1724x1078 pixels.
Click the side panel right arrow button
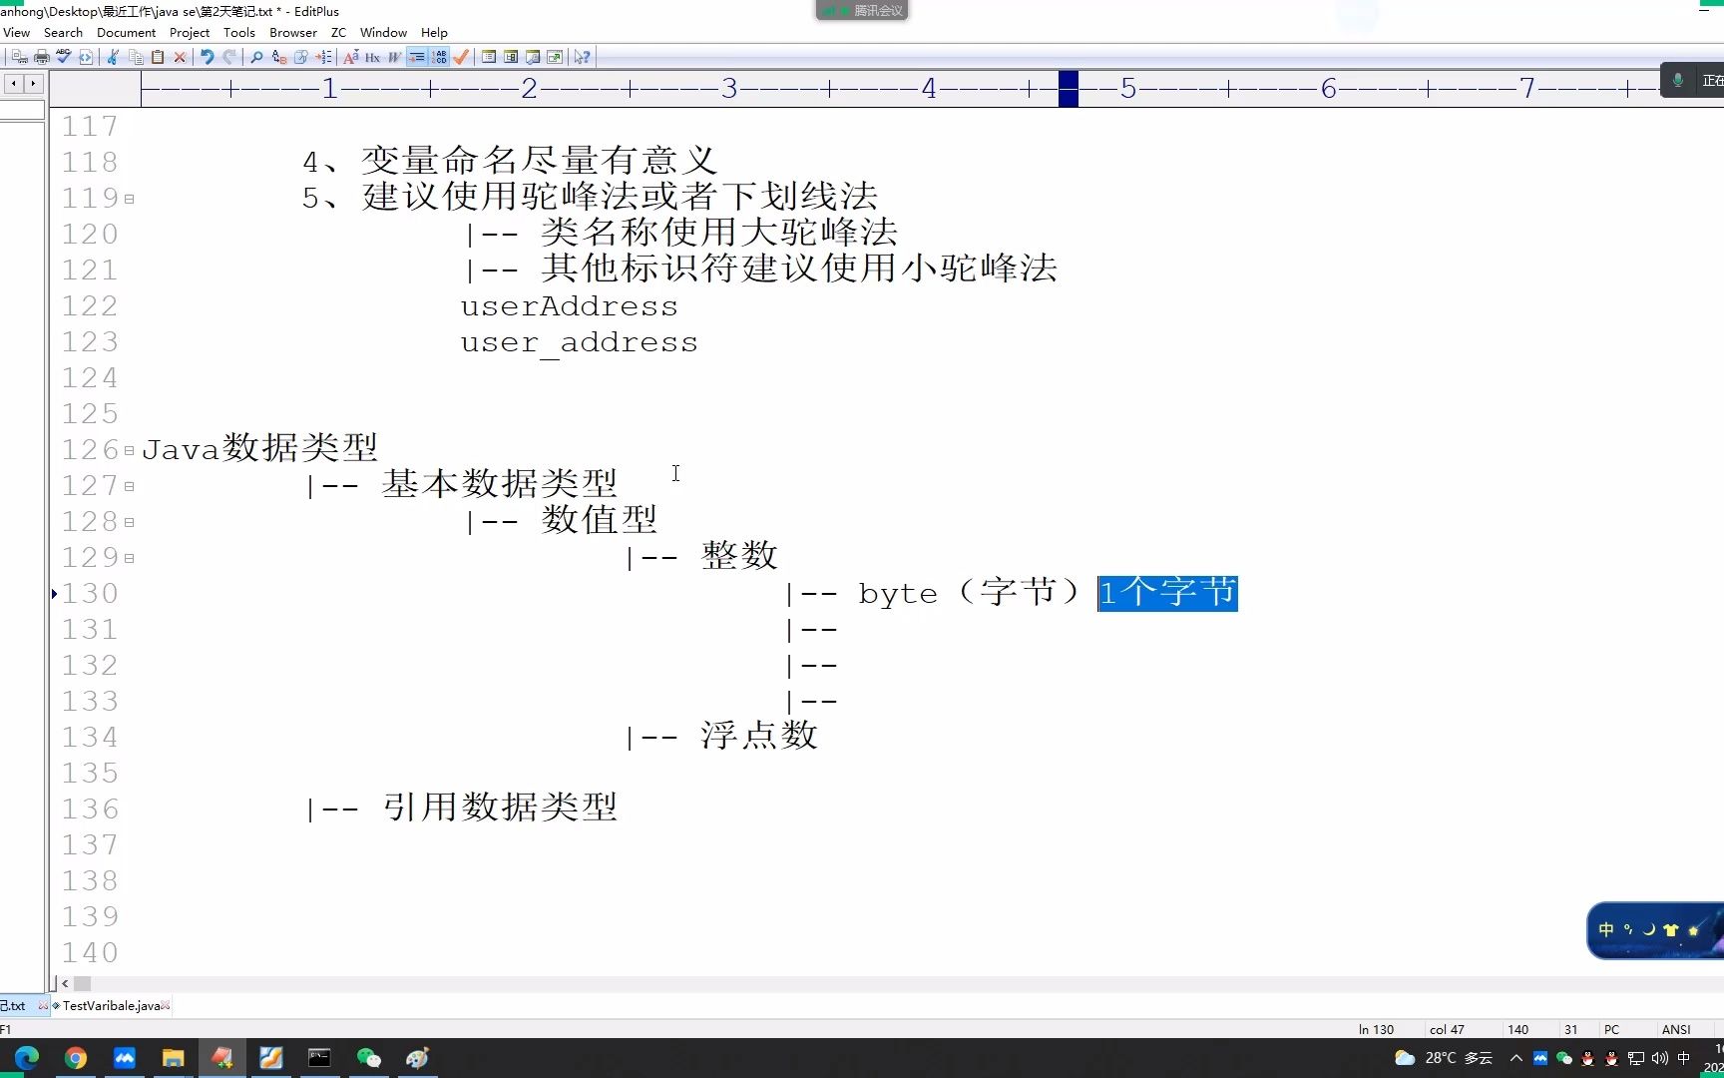pos(34,84)
